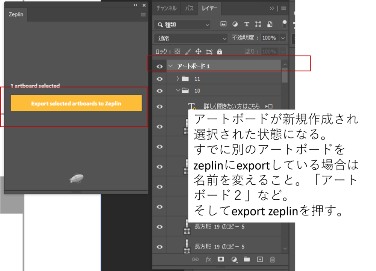Filter layers by pixel layers icon
Image resolution: width=376 pixels, height=271 pixels.
point(223,24)
